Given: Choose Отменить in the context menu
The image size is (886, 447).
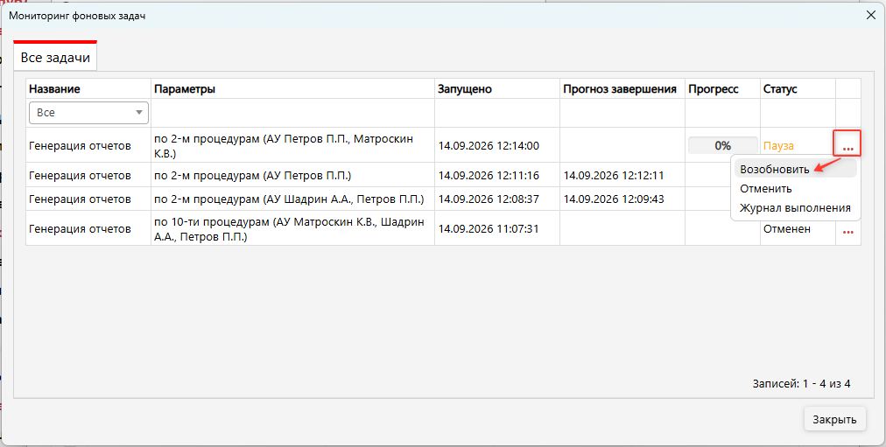Looking at the screenshot, I should 795,188.
